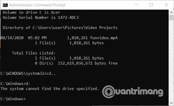
Task: Click the empty scrollbar track below thumb
Action: coord(171,60)
